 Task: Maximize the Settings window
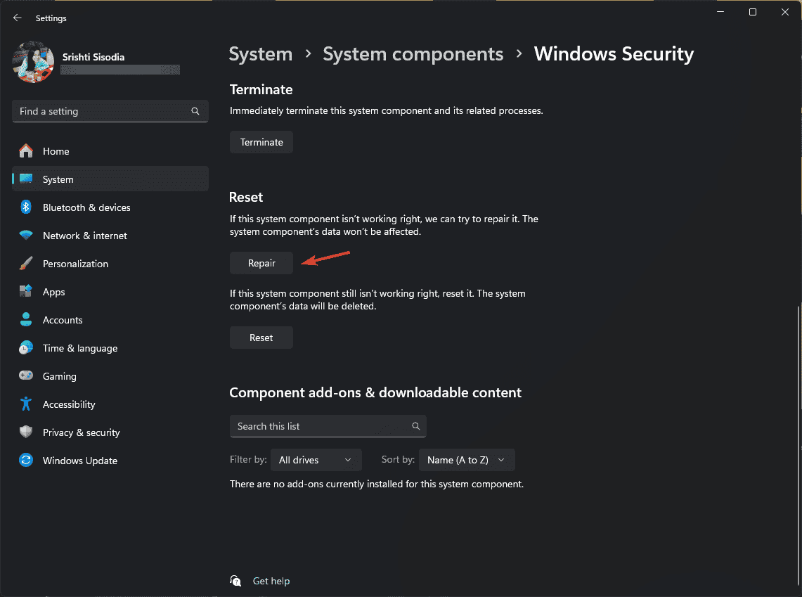752,12
